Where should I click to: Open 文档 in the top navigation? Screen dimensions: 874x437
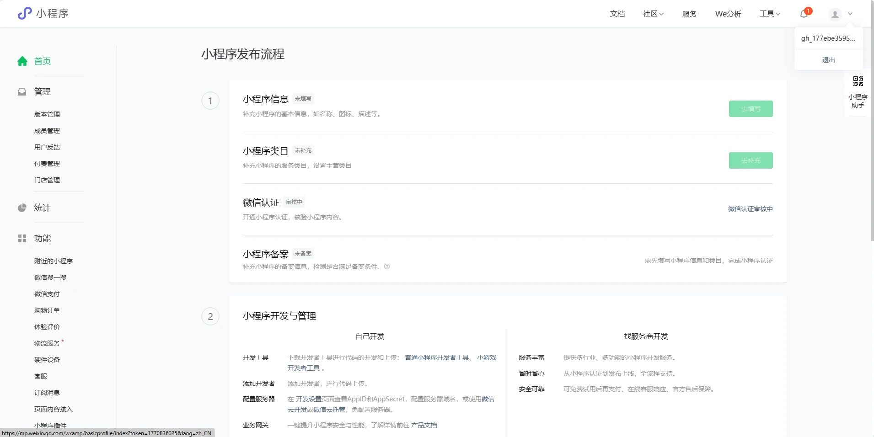tap(617, 14)
